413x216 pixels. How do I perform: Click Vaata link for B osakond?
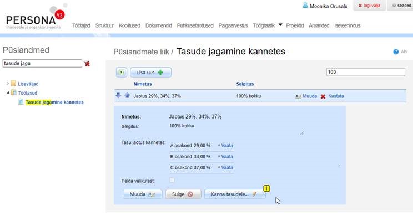coord(227,157)
